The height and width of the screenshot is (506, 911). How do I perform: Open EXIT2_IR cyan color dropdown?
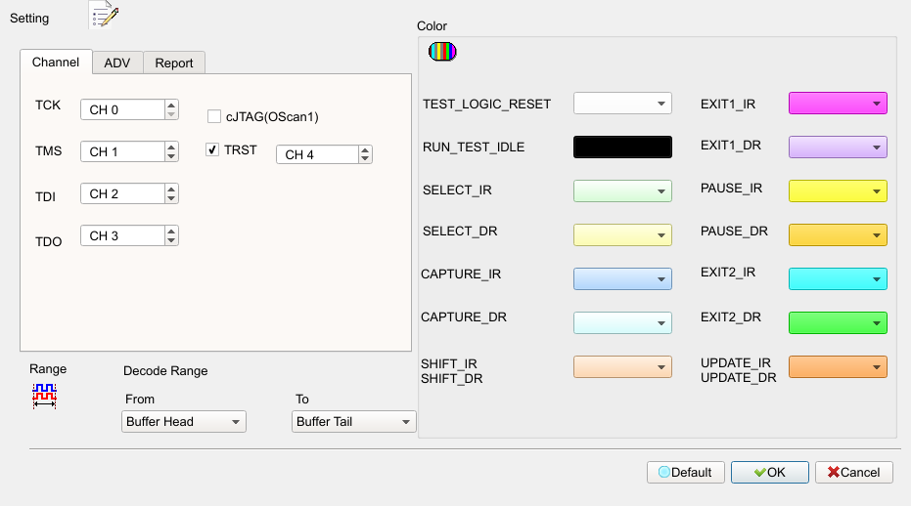coord(838,279)
